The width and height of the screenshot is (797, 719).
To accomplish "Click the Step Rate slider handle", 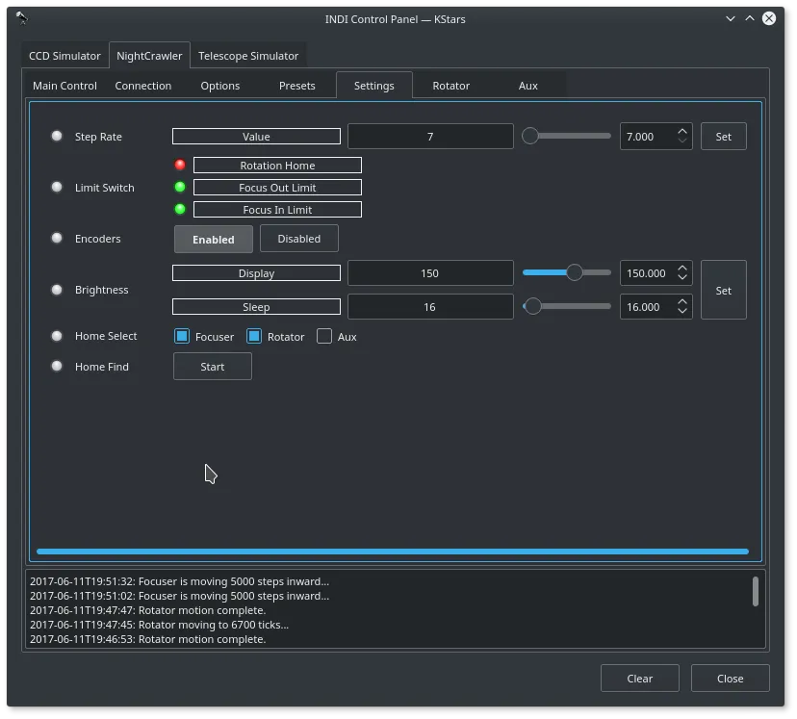I will (x=530, y=136).
